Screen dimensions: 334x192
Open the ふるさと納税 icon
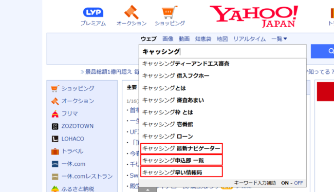coord(55,188)
